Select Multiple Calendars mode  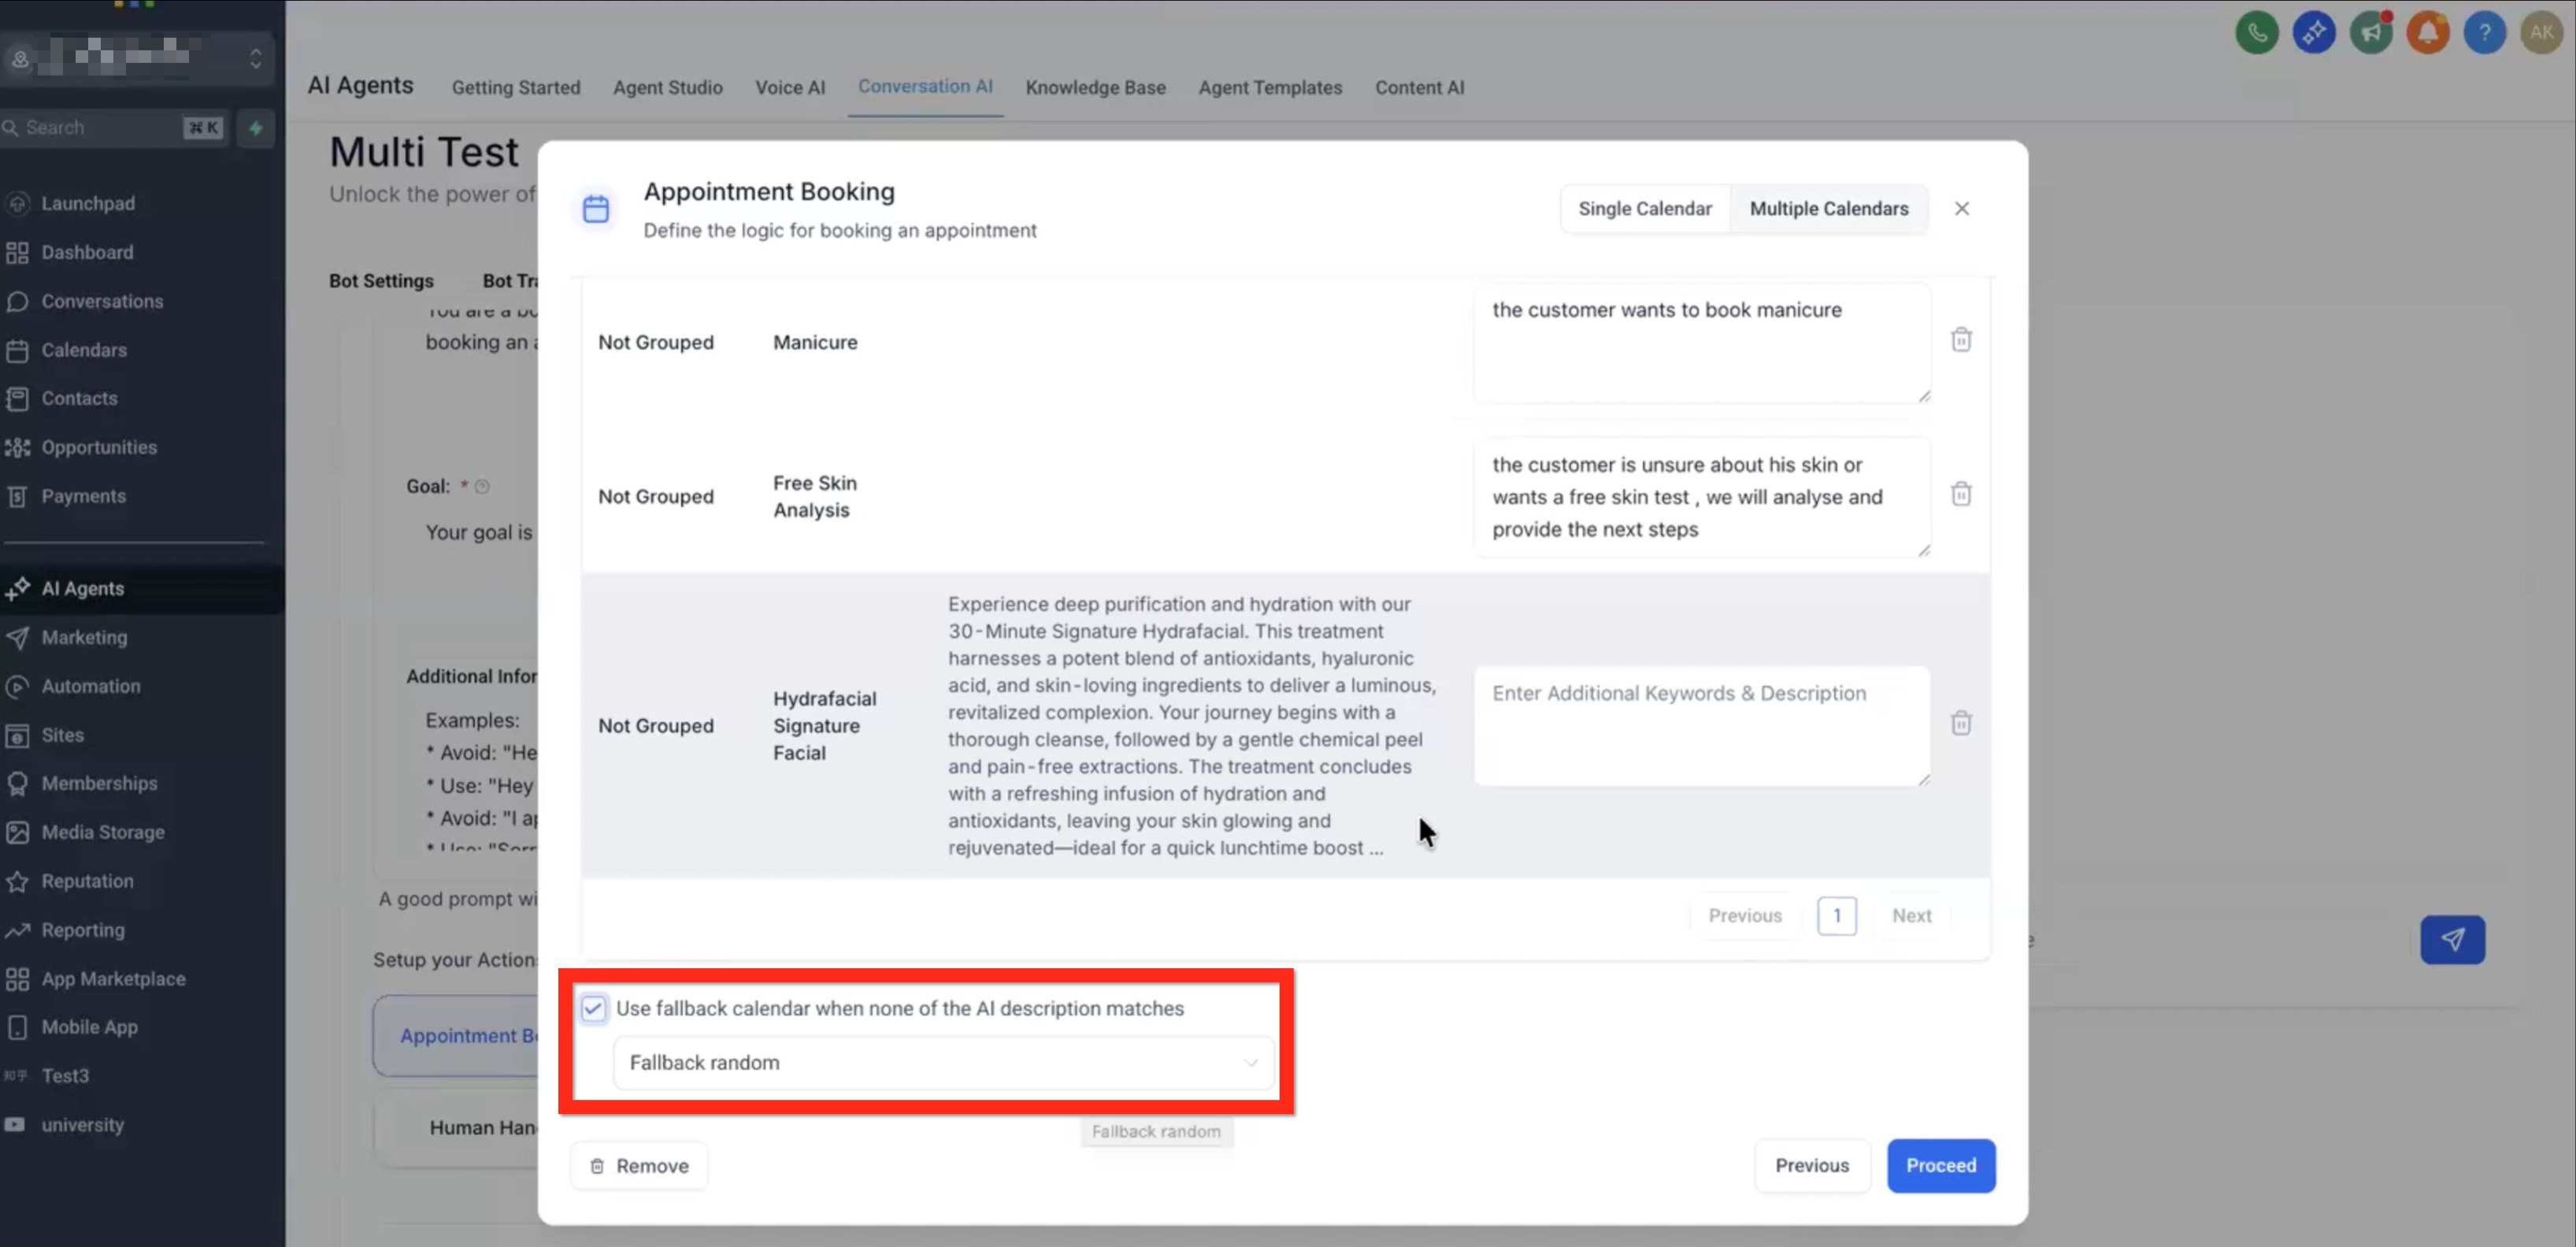pos(1828,209)
